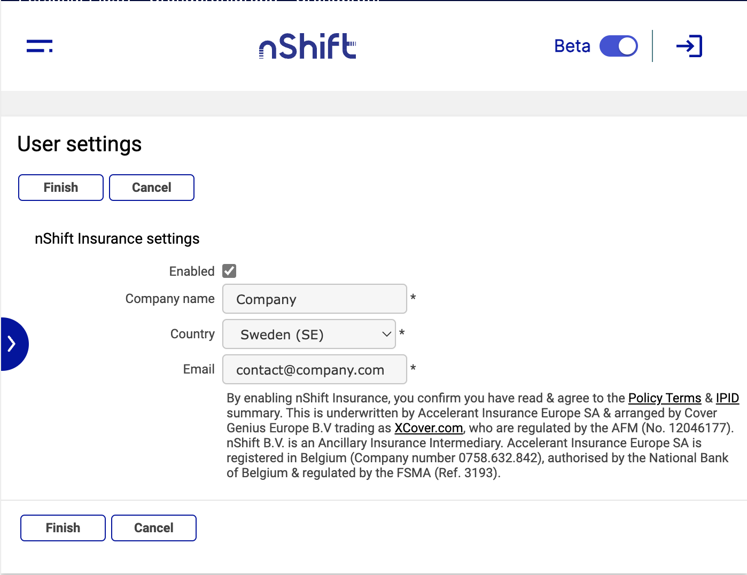Click the Beta label text
Viewport: 747px width, 575px height.
pos(572,46)
